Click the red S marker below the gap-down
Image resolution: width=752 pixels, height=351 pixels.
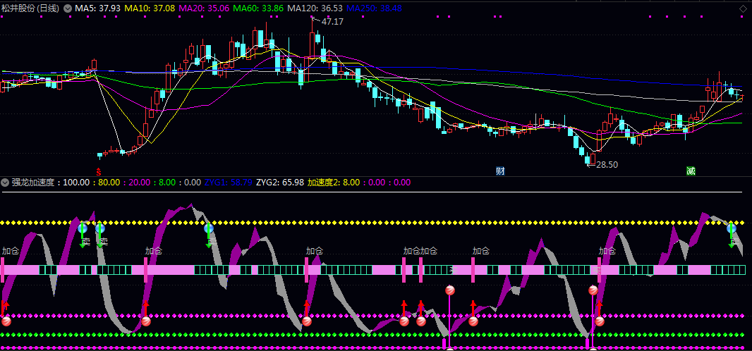(99, 171)
